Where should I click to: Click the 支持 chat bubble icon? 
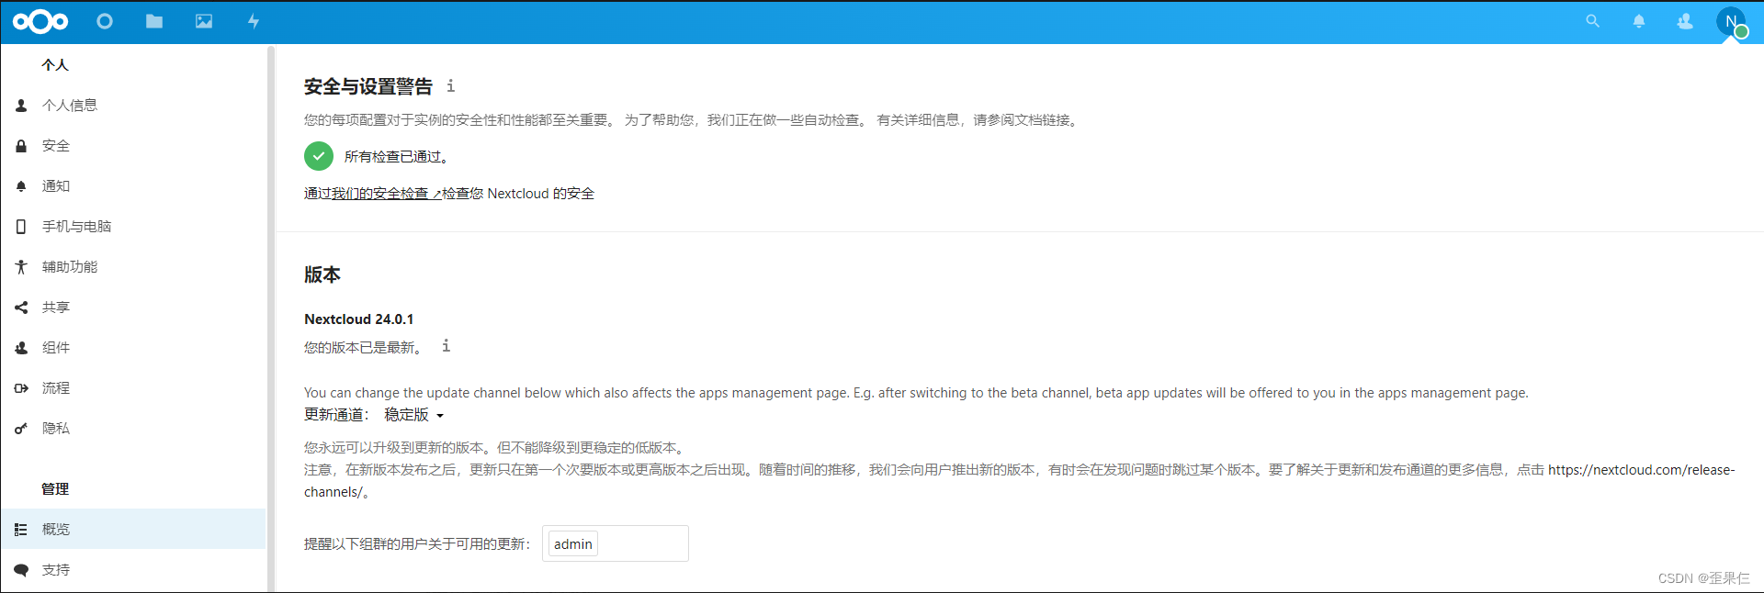point(21,570)
